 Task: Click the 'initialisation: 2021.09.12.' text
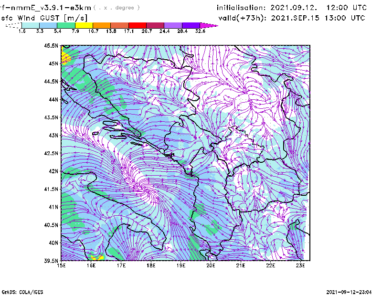(x=267, y=8)
